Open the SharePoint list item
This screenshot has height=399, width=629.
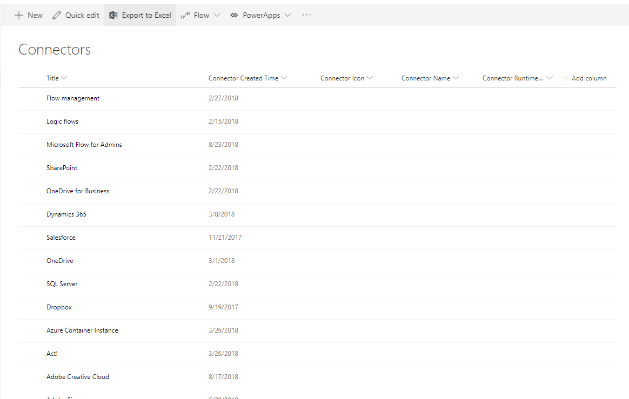point(62,168)
